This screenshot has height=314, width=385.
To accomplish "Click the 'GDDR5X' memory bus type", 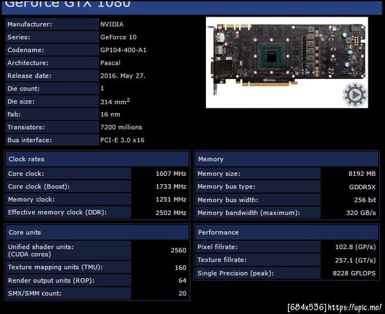I will click(363, 187).
